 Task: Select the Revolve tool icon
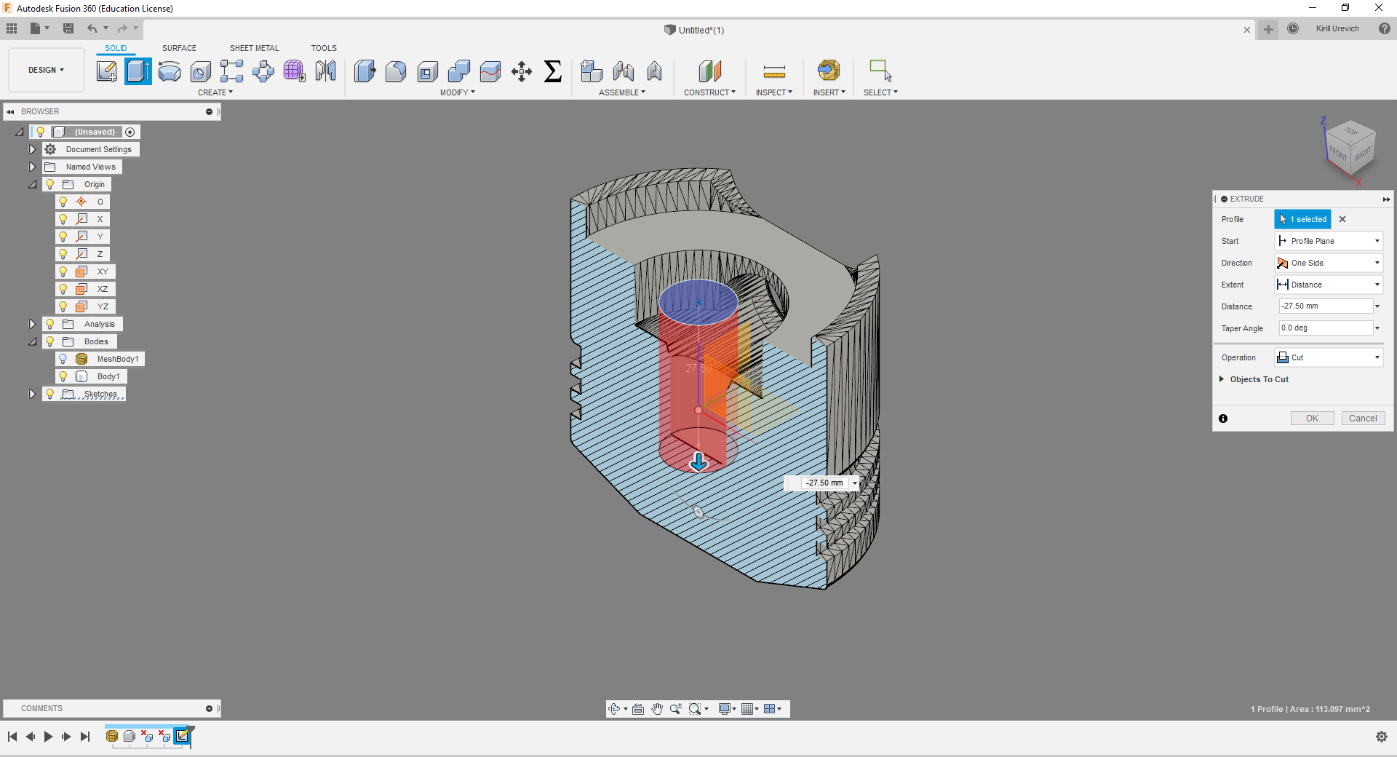169,71
